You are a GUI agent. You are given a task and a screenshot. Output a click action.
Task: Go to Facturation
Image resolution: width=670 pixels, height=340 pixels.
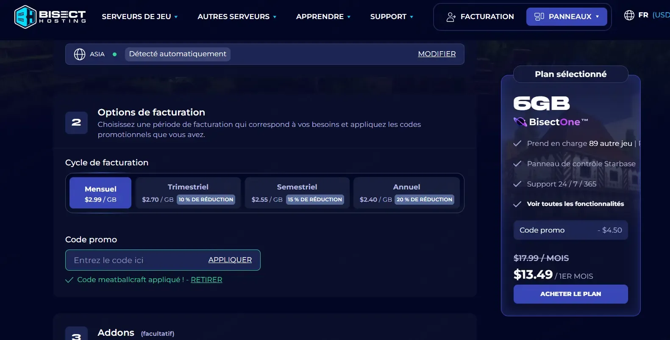[480, 16]
